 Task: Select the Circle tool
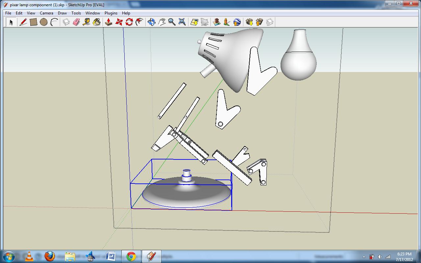click(x=43, y=22)
